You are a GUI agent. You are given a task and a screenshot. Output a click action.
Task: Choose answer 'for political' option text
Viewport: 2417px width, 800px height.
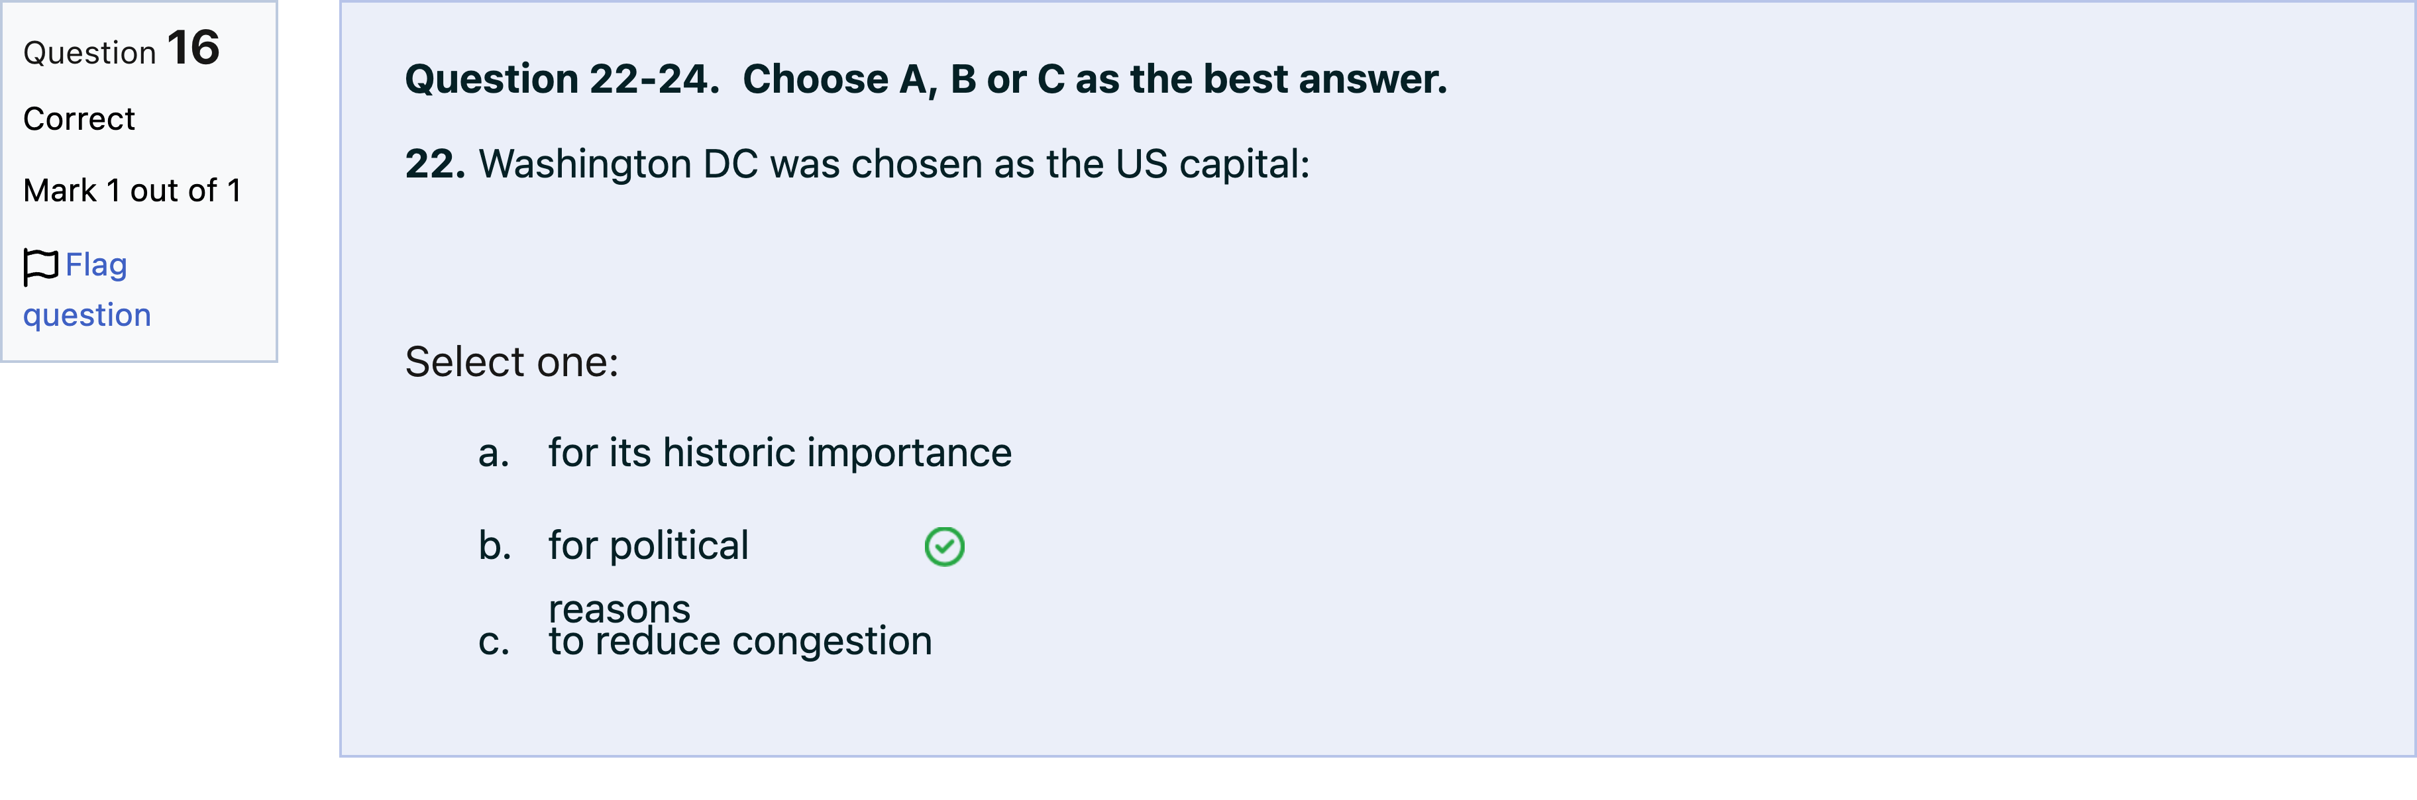tap(649, 546)
